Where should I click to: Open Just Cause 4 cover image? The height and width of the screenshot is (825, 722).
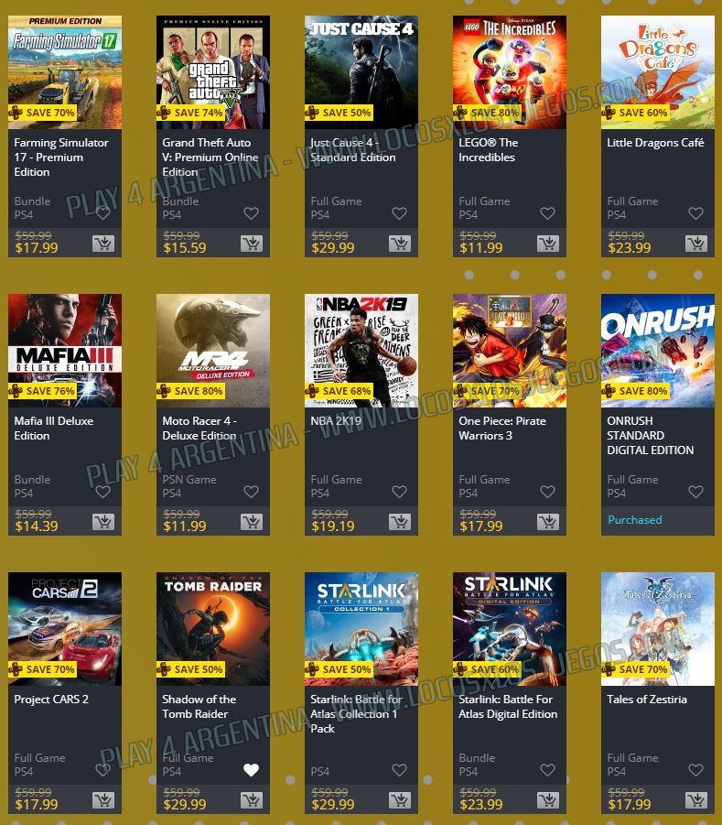[361, 72]
